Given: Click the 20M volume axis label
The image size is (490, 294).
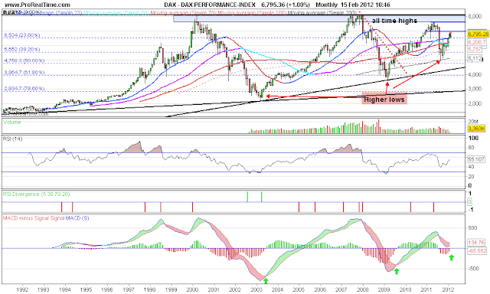Looking at the screenshot, I should coord(473,122).
